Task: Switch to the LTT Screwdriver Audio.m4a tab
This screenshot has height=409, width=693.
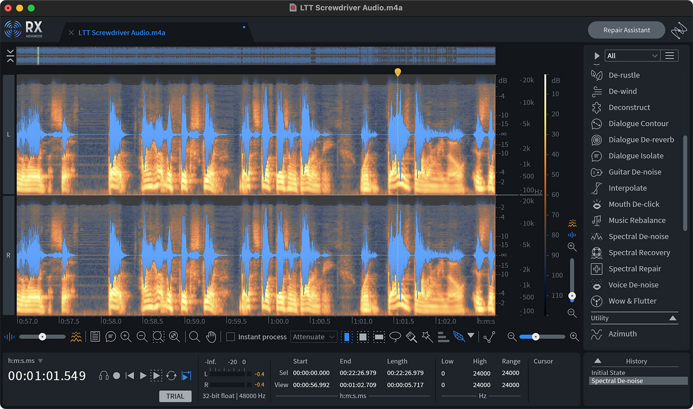Action: (x=122, y=33)
